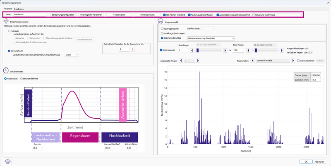Image resolution: width=331 pixels, height=166 pixels.
Task: Click the Netzknoten checkbox
Action: coord(28,38)
